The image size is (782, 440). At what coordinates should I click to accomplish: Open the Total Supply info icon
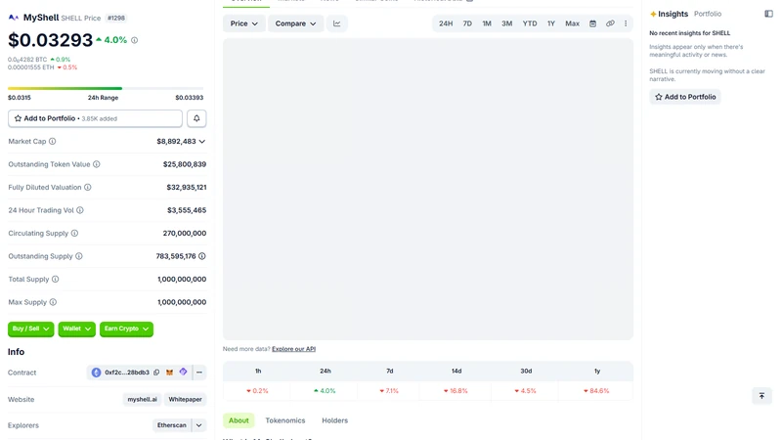click(56, 279)
